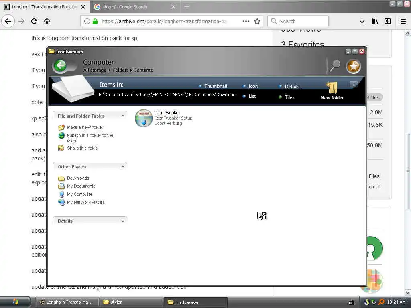The image size is (411, 308).
Task: Click the second green tray icon
Action: [x=374, y=302]
